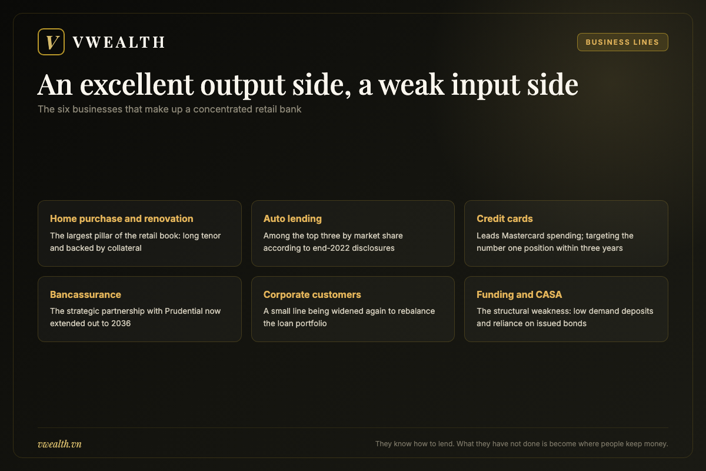Image resolution: width=706 pixels, height=471 pixels.
Task: Click the Prudential partnership description text
Action: tap(135, 317)
